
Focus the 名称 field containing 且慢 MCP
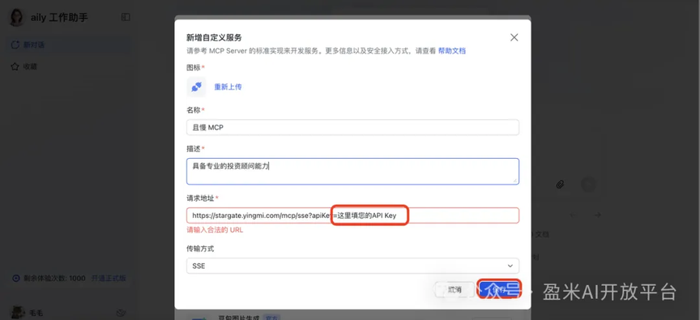click(352, 127)
